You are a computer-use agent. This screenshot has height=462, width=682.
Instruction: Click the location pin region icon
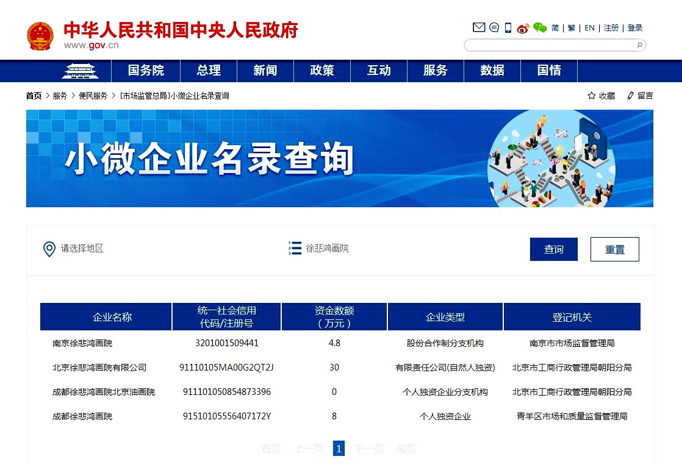pos(49,249)
